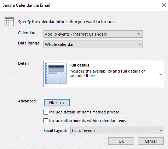The height and width of the screenshot is (149, 168).
Task: Expand the Detail level chevron
Action: (161, 74)
